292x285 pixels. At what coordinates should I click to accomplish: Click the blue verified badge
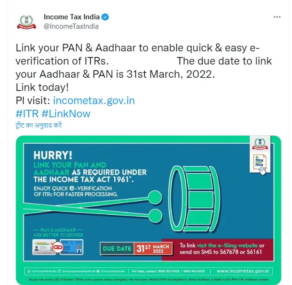click(105, 17)
